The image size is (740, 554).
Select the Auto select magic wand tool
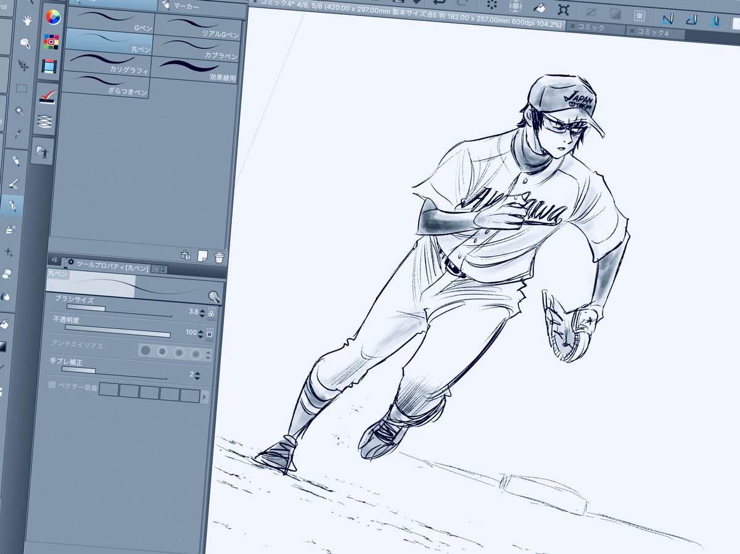point(20,111)
